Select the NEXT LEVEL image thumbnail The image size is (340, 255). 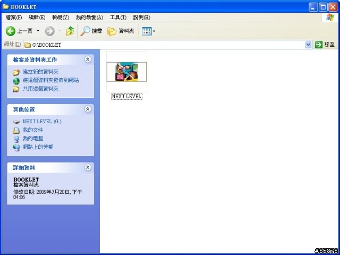[x=126, y=72]
